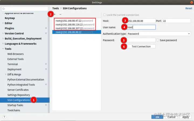Image resolution: width=194 pixels, height=121 pixels.
Task: Click the project-level icon beside Terminal
Action: tap(46, 64)
